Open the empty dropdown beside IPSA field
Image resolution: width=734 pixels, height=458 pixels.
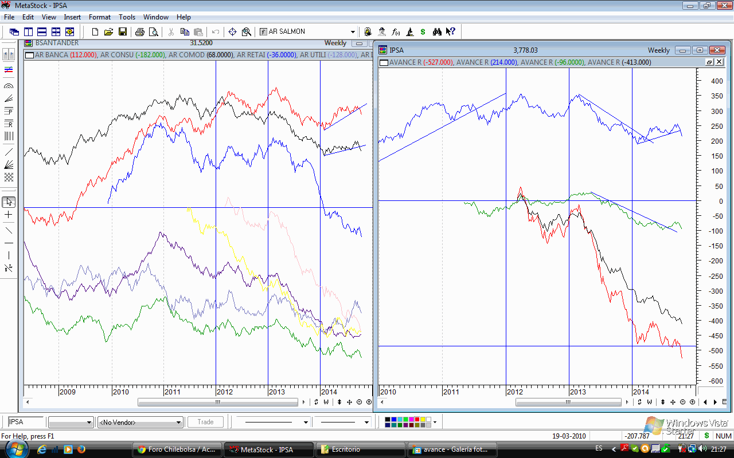[x=71, y=423]
